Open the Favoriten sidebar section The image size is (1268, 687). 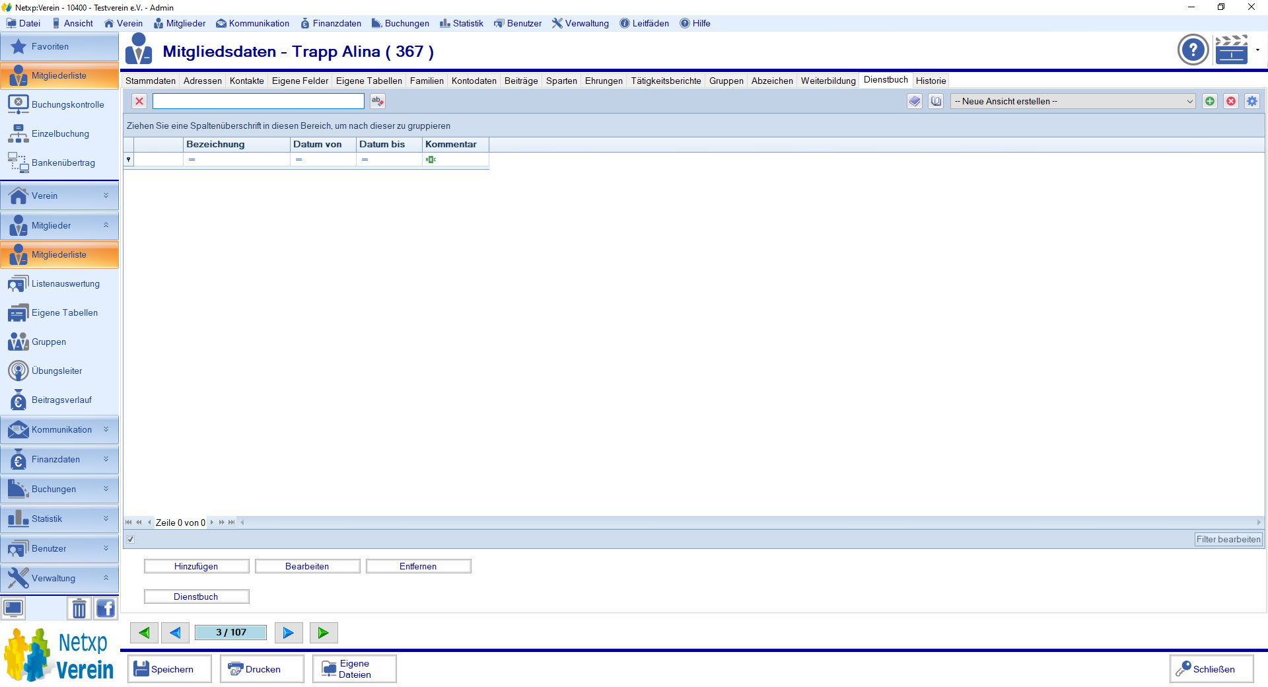coord(59,47)
